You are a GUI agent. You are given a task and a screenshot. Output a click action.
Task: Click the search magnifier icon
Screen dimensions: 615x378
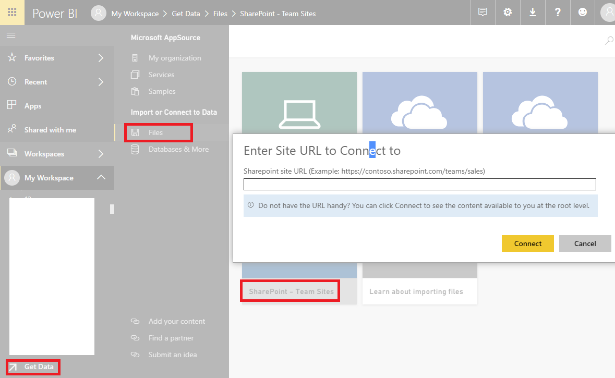pyautogui.click(x=609, y=40)
